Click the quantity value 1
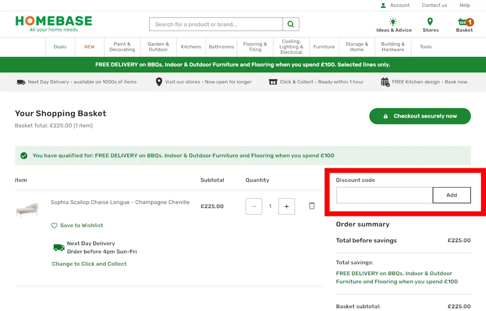 (x=270, y=206)
